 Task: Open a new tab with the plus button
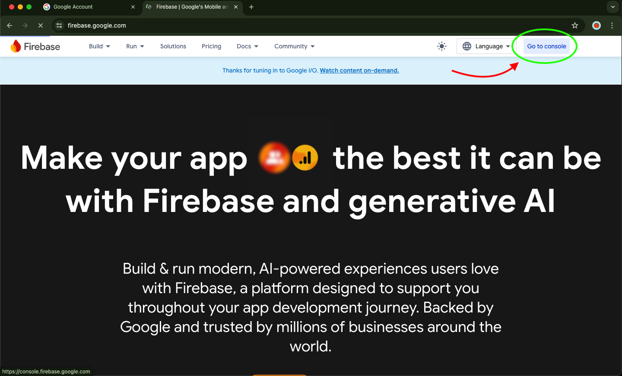tap(251, 7)
